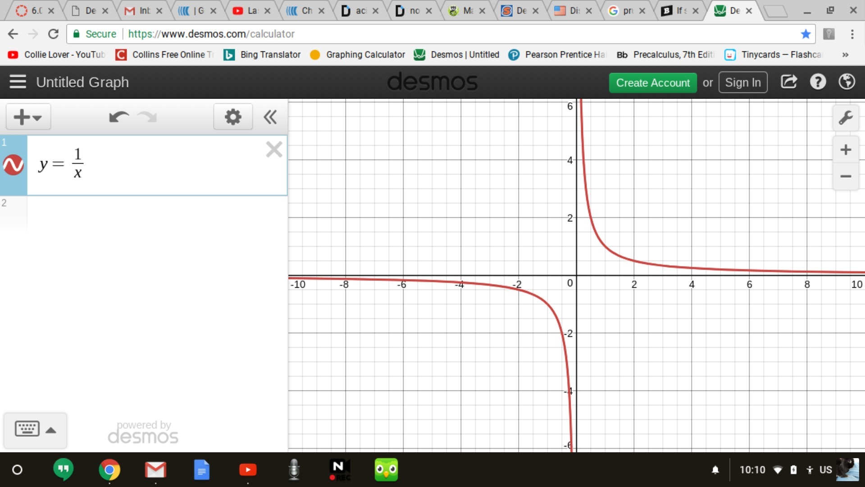Viewport: 865px width, 487px height.
Task: Open expression list settings gear
Action: (233, 117)
